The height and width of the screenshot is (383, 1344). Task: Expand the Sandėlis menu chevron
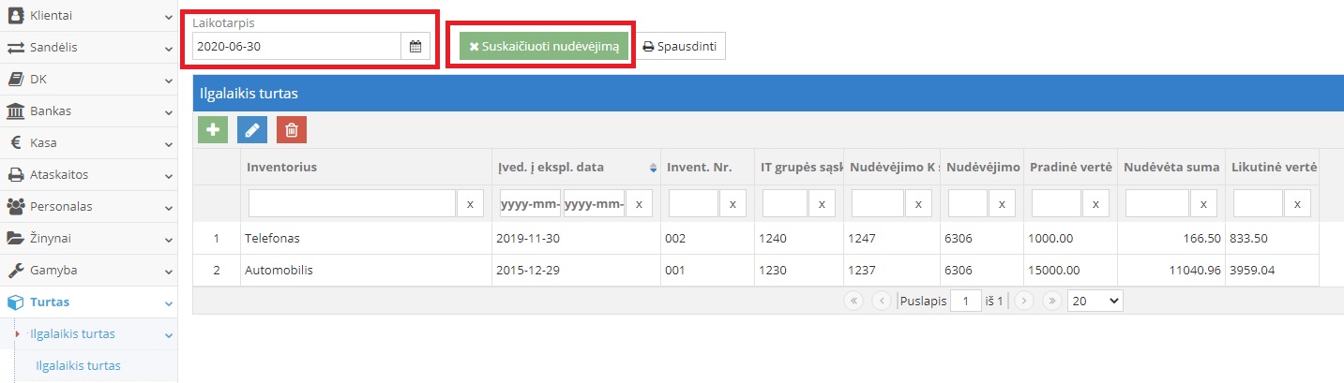point(168,48)
